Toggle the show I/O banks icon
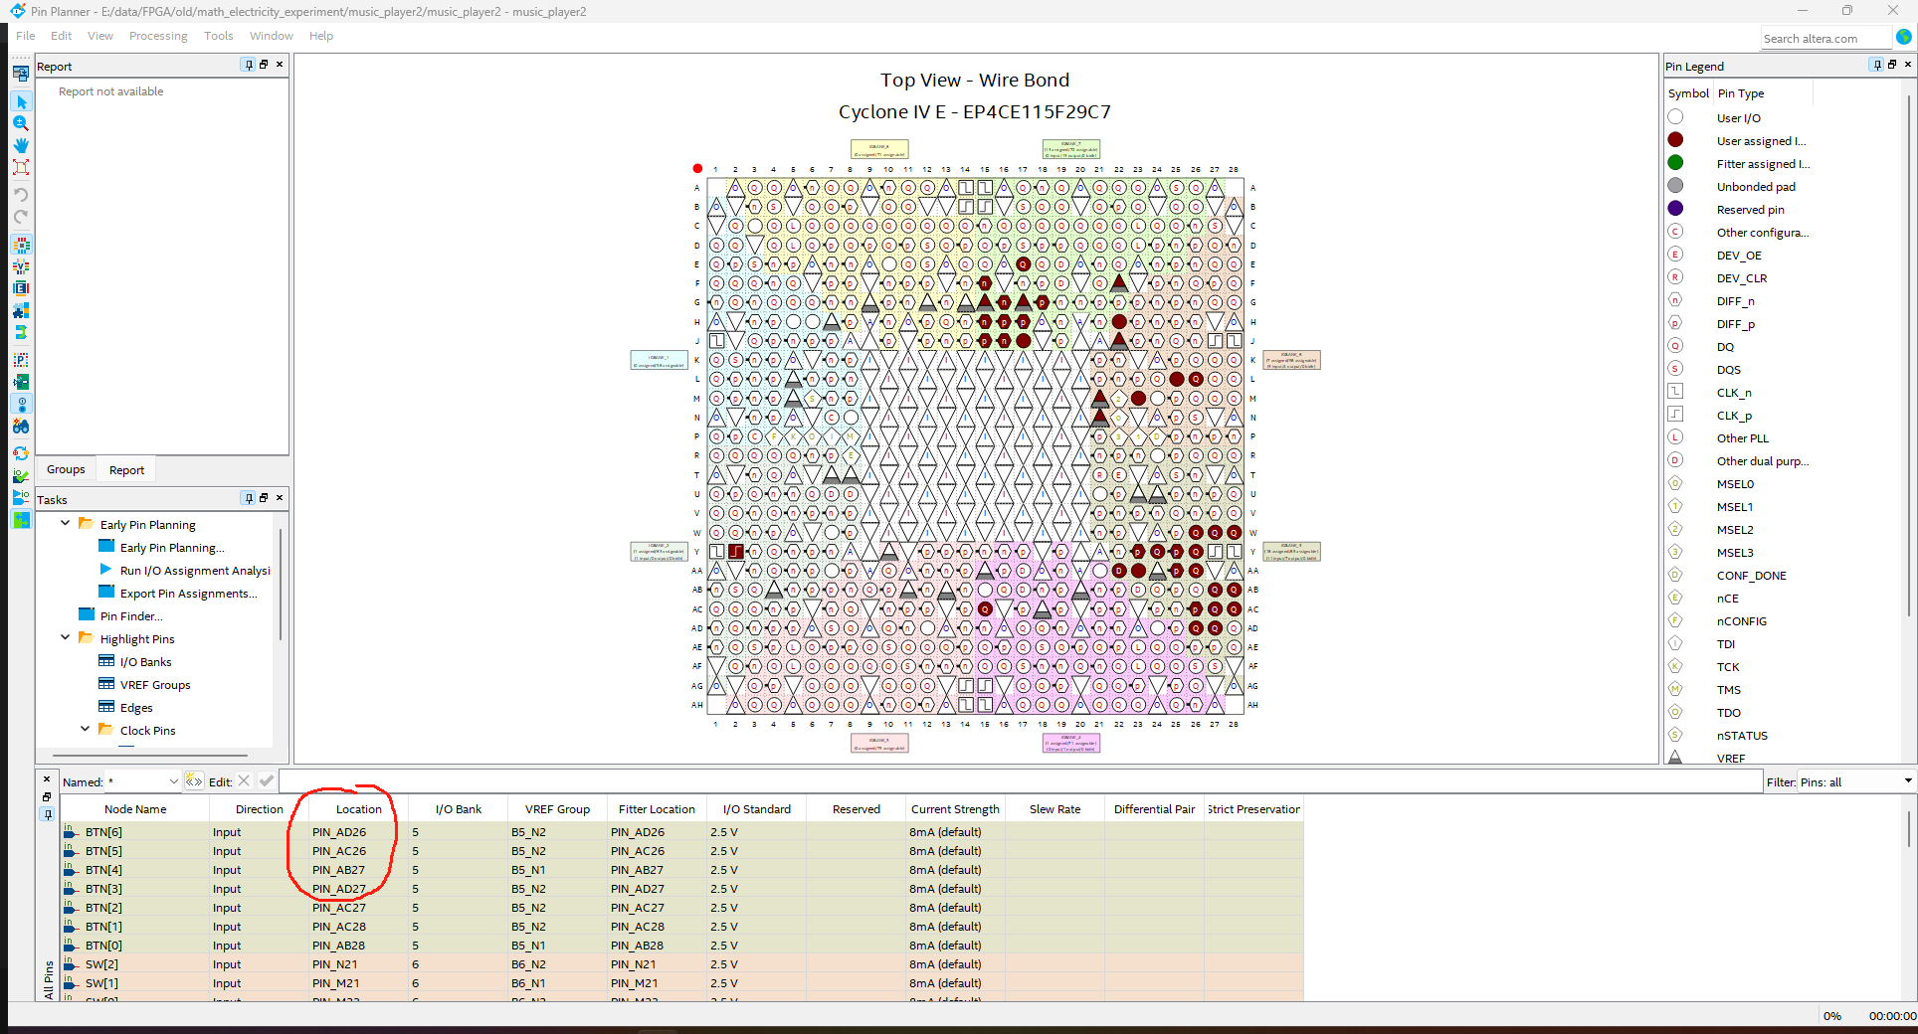1918x1034 pixels. pos(21,245)
